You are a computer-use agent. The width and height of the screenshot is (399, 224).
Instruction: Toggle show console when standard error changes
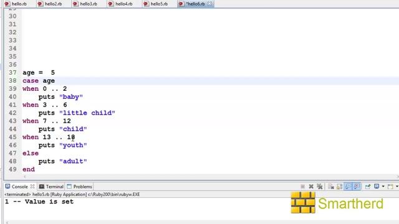click(x=357, y=187)
